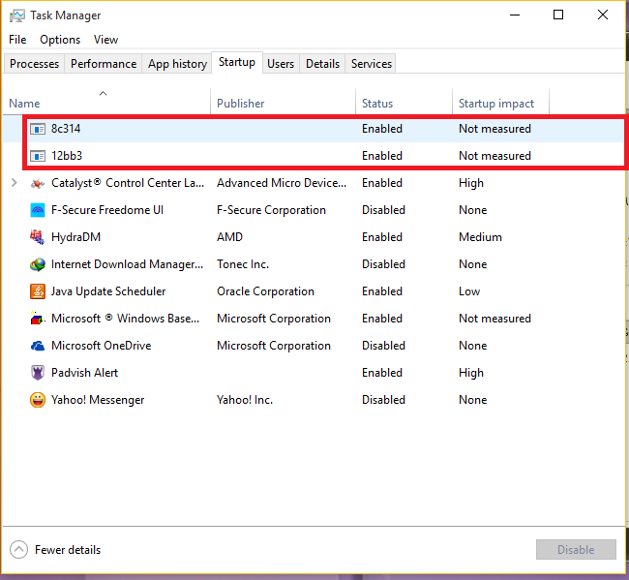Minimize the Task Manager window

(515, 15)
